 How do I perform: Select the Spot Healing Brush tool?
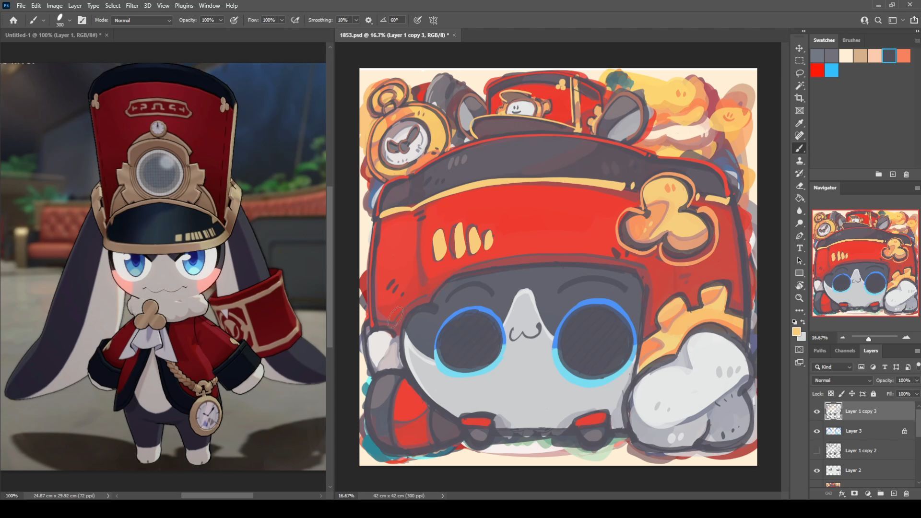click(799, 136)
